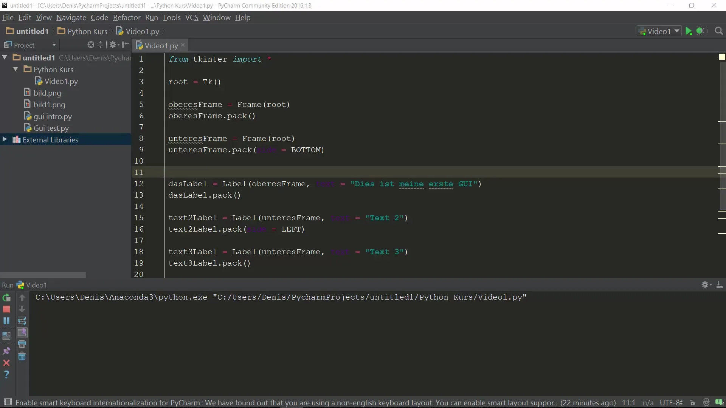Open the View menu
The height and width of the screenshot is (408, 726).
point(44,17)
